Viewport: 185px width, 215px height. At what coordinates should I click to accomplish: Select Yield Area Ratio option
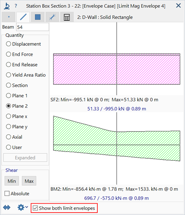tap(26, 75)
